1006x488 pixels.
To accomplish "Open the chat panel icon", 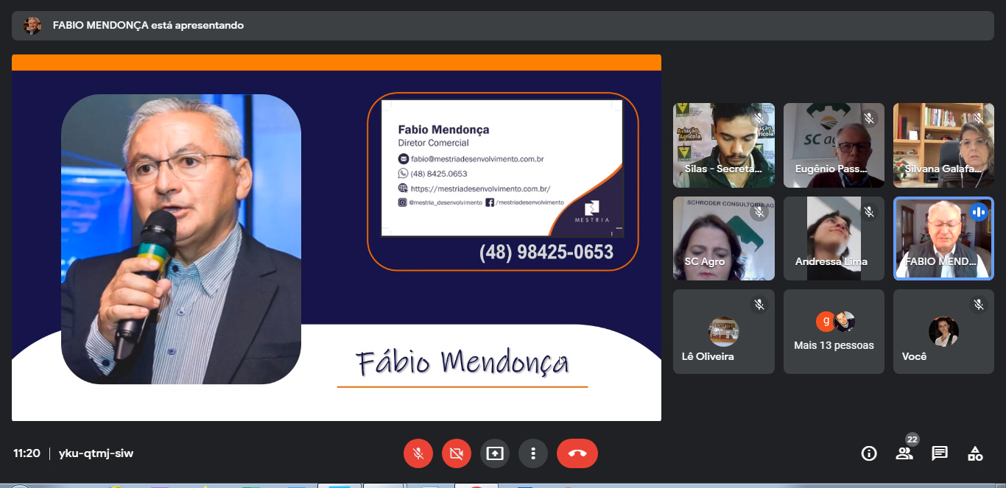I will point(940,453).
